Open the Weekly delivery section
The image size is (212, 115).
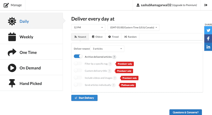coord(31,36)
